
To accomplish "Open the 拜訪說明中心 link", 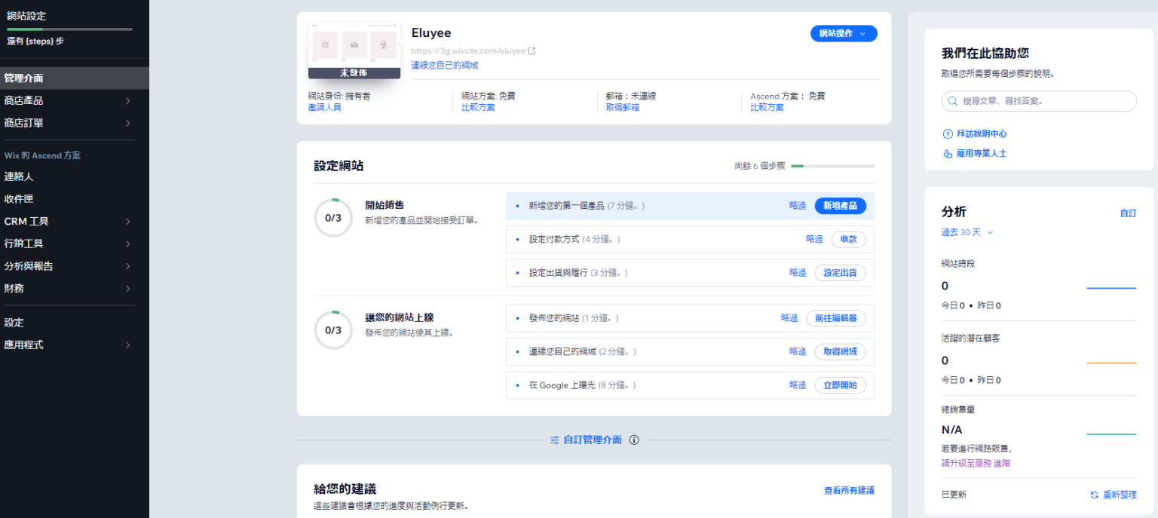I will tap(982, 134).
